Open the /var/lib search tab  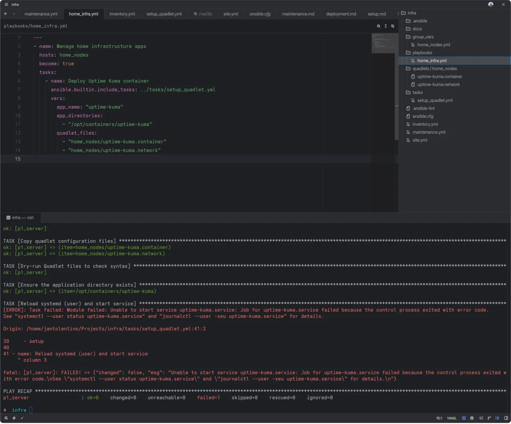(203, 14)
